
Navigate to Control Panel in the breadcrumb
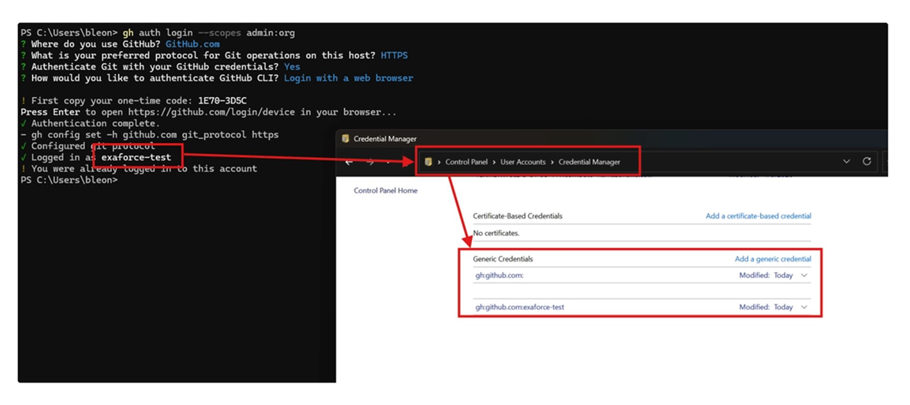tap(466, 162)
